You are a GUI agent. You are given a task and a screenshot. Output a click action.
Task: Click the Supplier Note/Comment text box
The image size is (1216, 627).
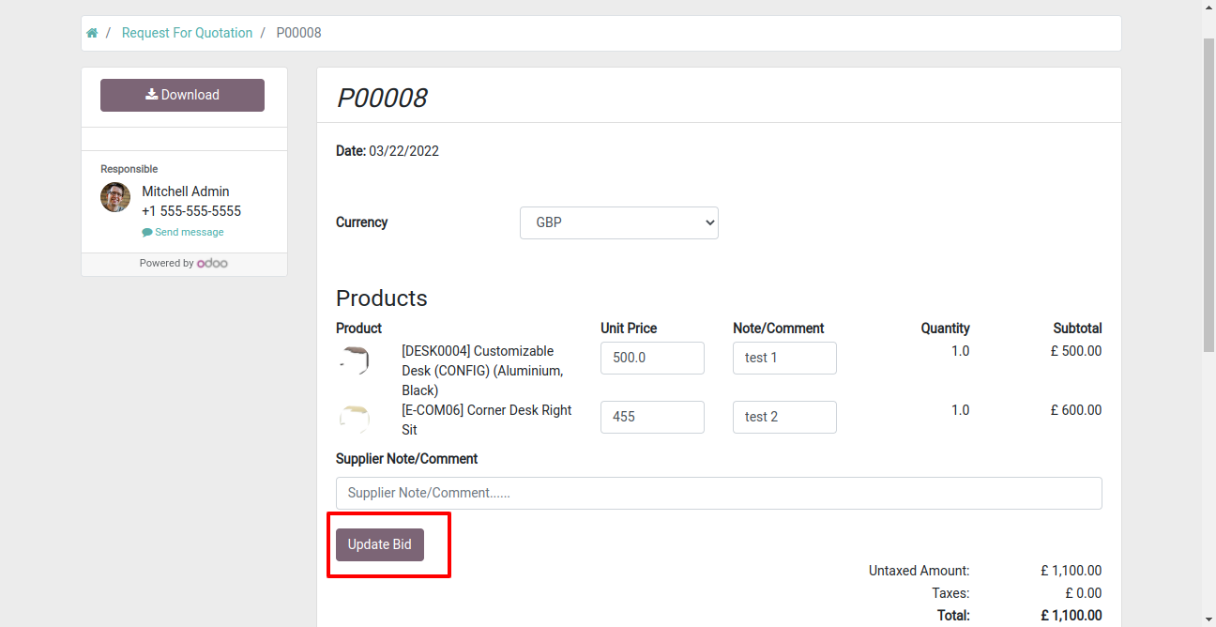(719, 493)
